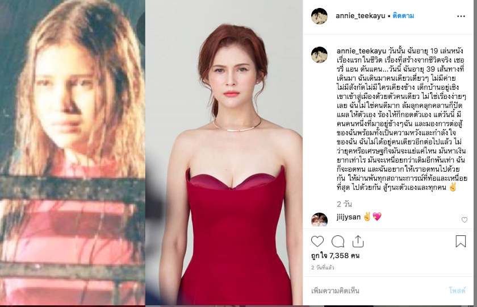Click the 2 วันที่แล้ว post timestamp

[x=323, y=268]
